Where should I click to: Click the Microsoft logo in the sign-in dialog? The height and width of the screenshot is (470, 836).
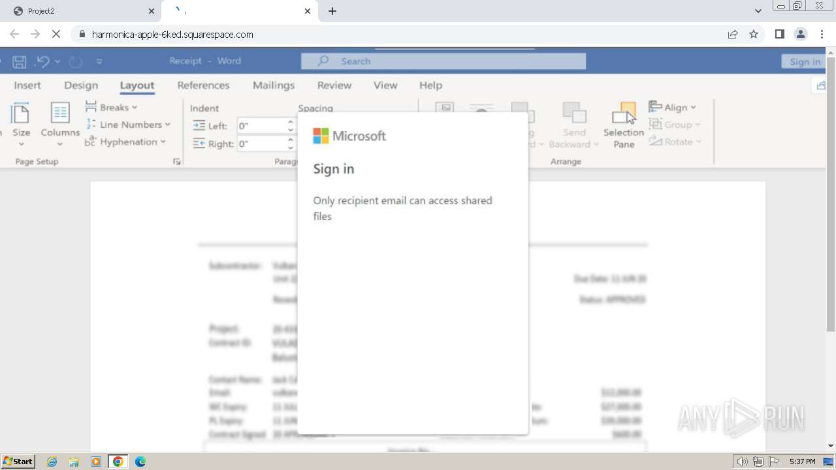[x=349, y=136]
